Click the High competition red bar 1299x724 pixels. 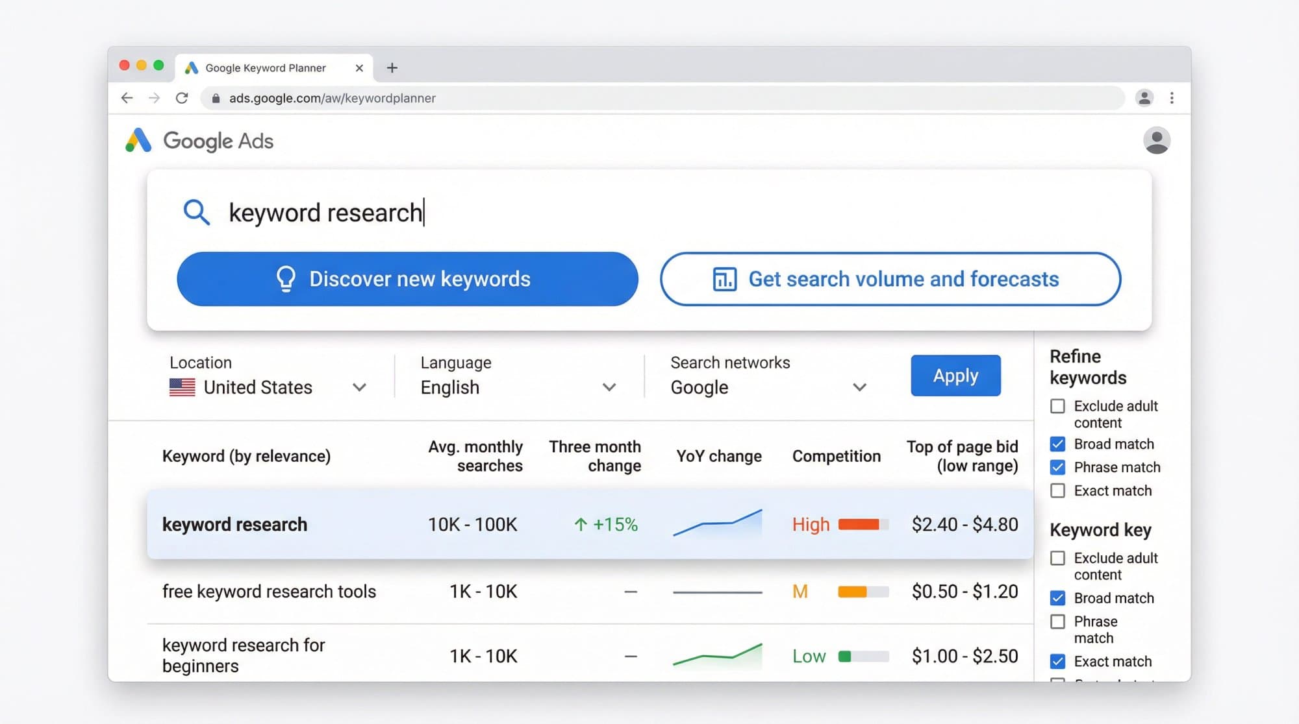[x=863, y=524]
